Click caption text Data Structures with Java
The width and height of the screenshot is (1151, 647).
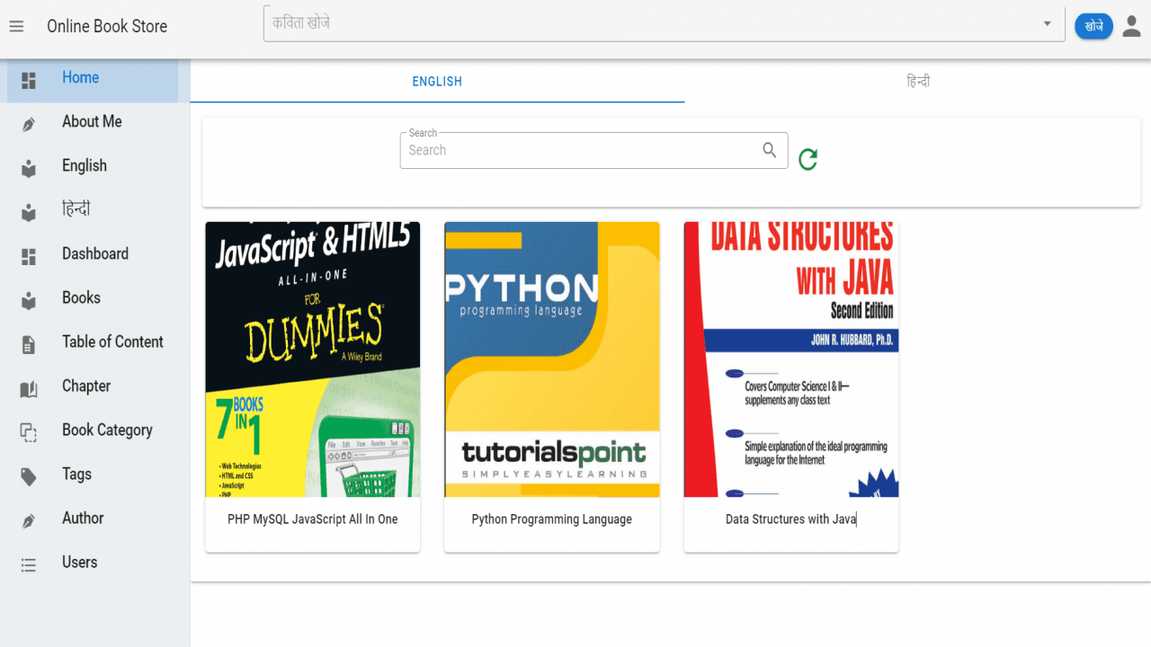click(x=791, y=519)
